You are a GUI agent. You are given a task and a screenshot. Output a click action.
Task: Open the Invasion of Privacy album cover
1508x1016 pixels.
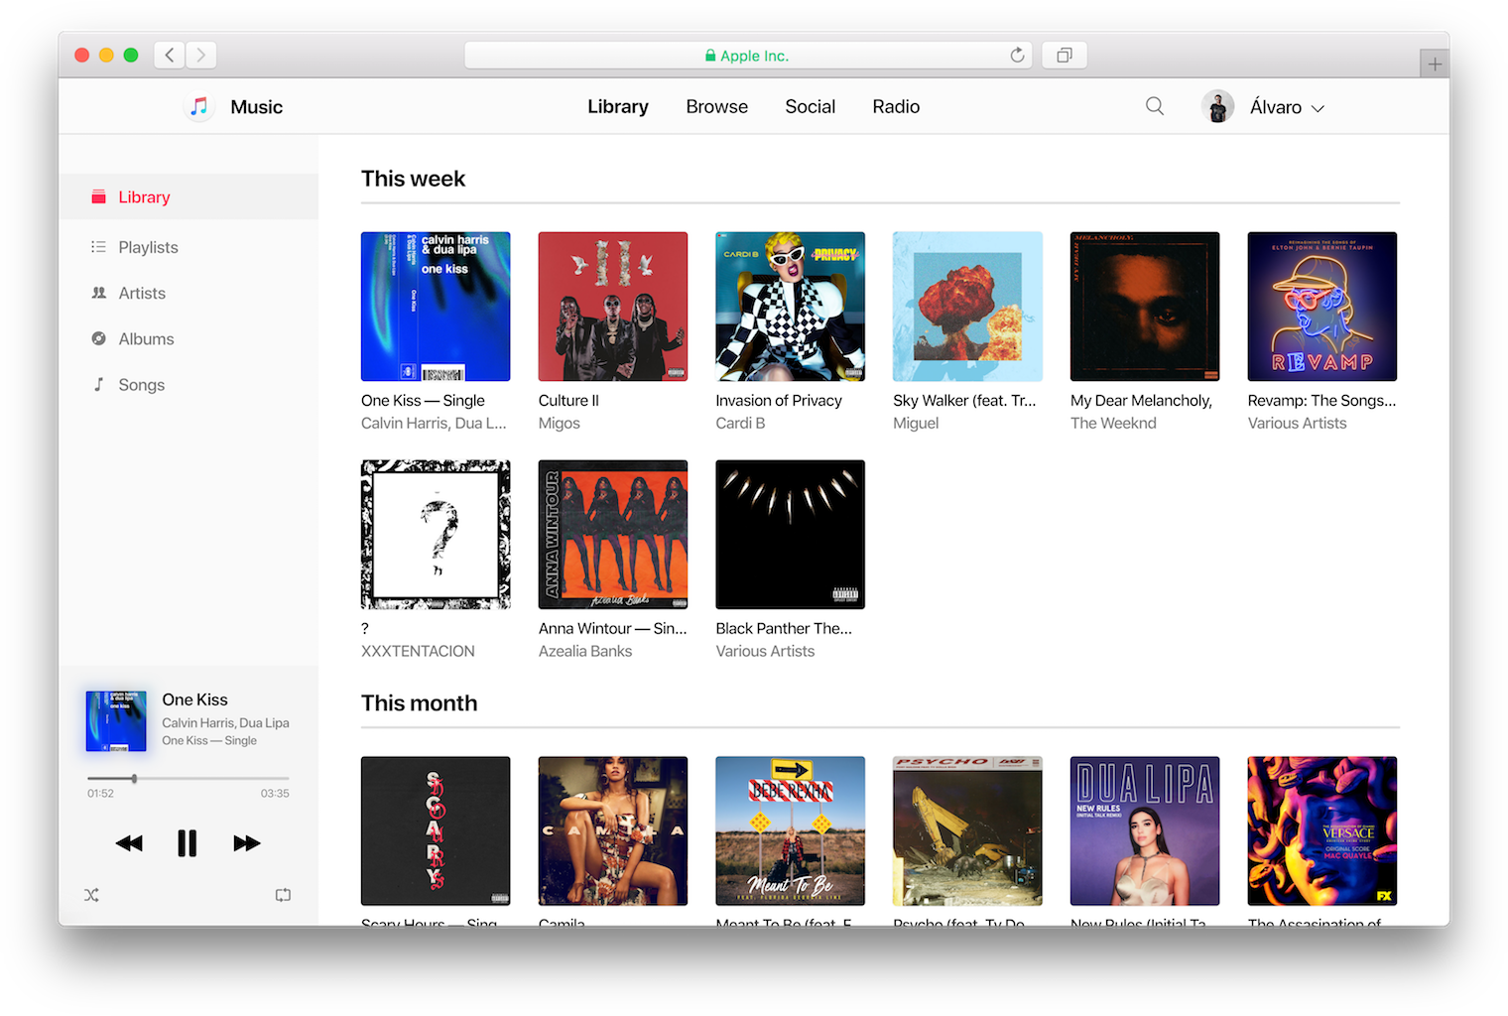click(791, 307)
